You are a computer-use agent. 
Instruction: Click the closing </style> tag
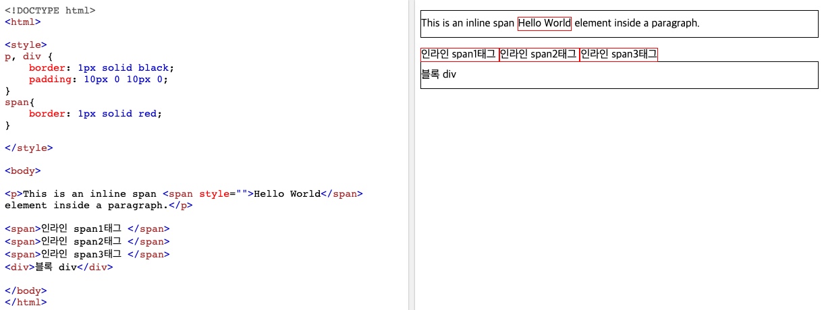29,148
